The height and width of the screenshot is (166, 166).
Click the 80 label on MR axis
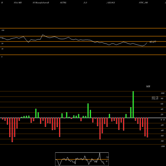[162, 99]
